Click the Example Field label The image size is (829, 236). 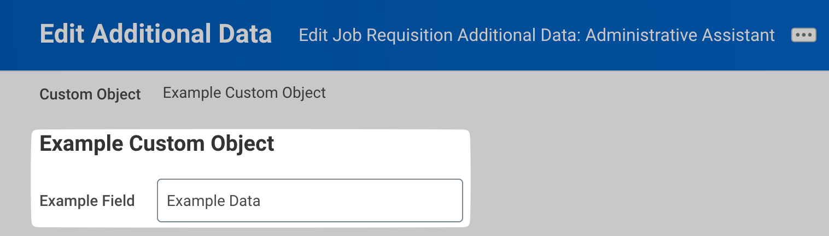tap(87, 200)
